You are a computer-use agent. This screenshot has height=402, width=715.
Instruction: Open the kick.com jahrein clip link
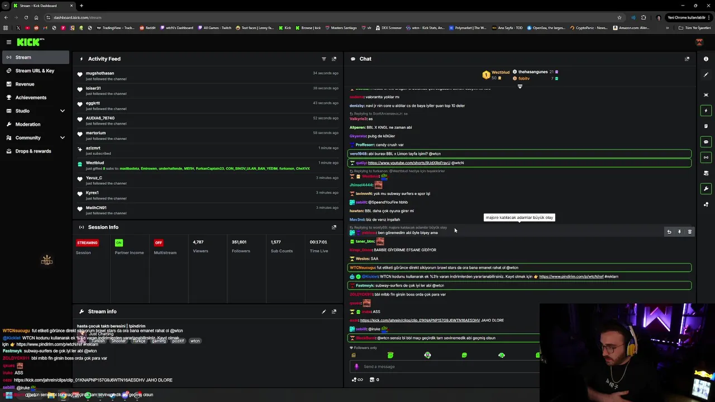[420, 320]
